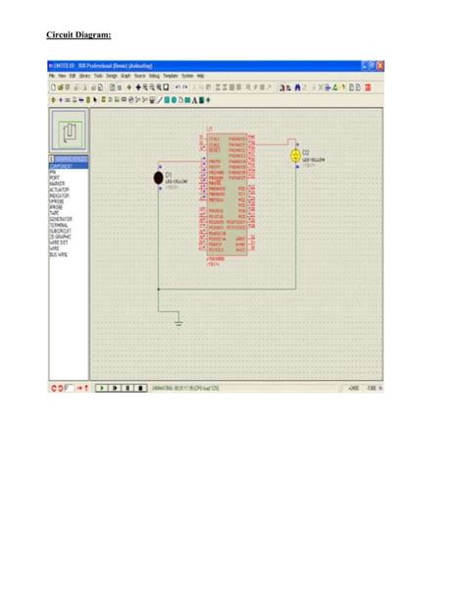The height and width of the screenshot is (602, 465).
Task: Click the object selector header bar
Action: [x=71, y=159]
